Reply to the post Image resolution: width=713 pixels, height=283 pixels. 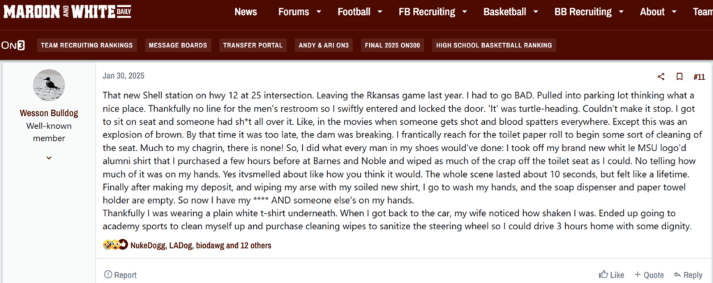pyautogui.click(x=687, y=275)
